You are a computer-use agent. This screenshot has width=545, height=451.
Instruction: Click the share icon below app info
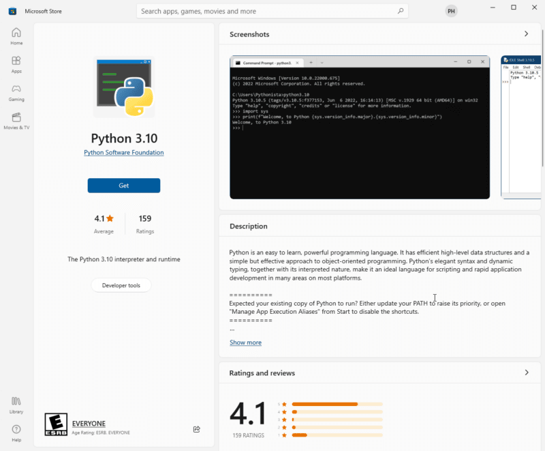pyautogui.click(x=197, y=429)
